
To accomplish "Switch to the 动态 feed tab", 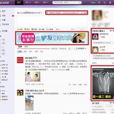I will coord(26,47).
